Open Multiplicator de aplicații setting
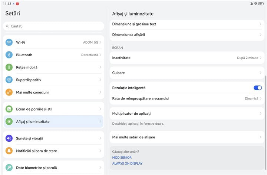This screenshot has height=175, width=267. 187,114
